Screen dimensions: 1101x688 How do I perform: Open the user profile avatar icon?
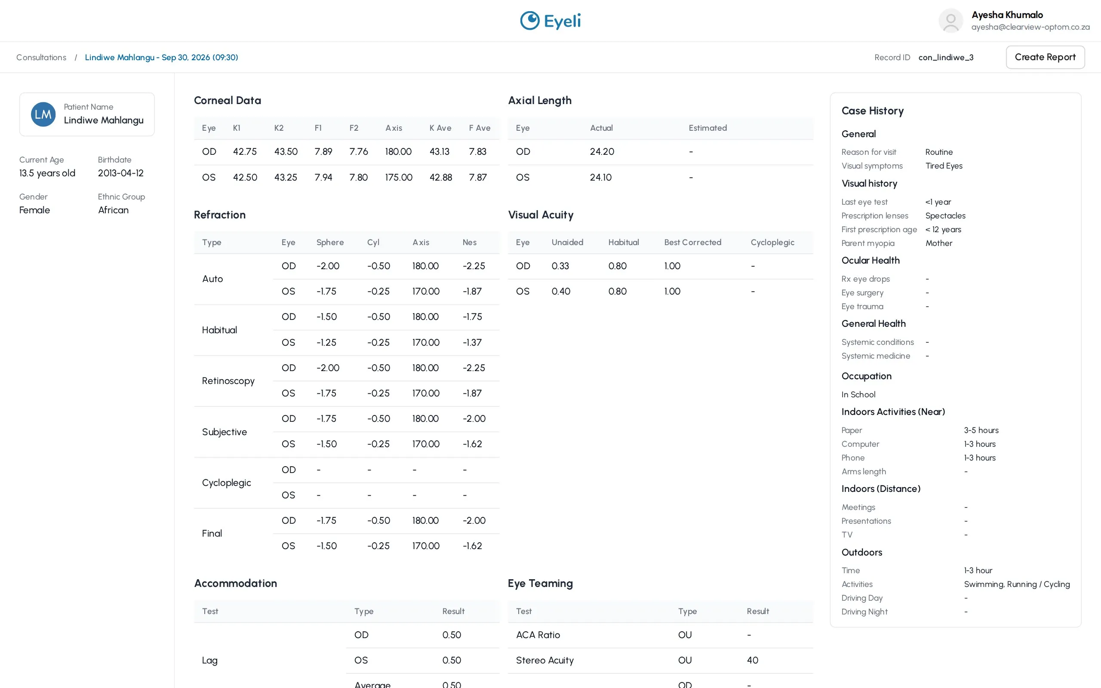950,21
